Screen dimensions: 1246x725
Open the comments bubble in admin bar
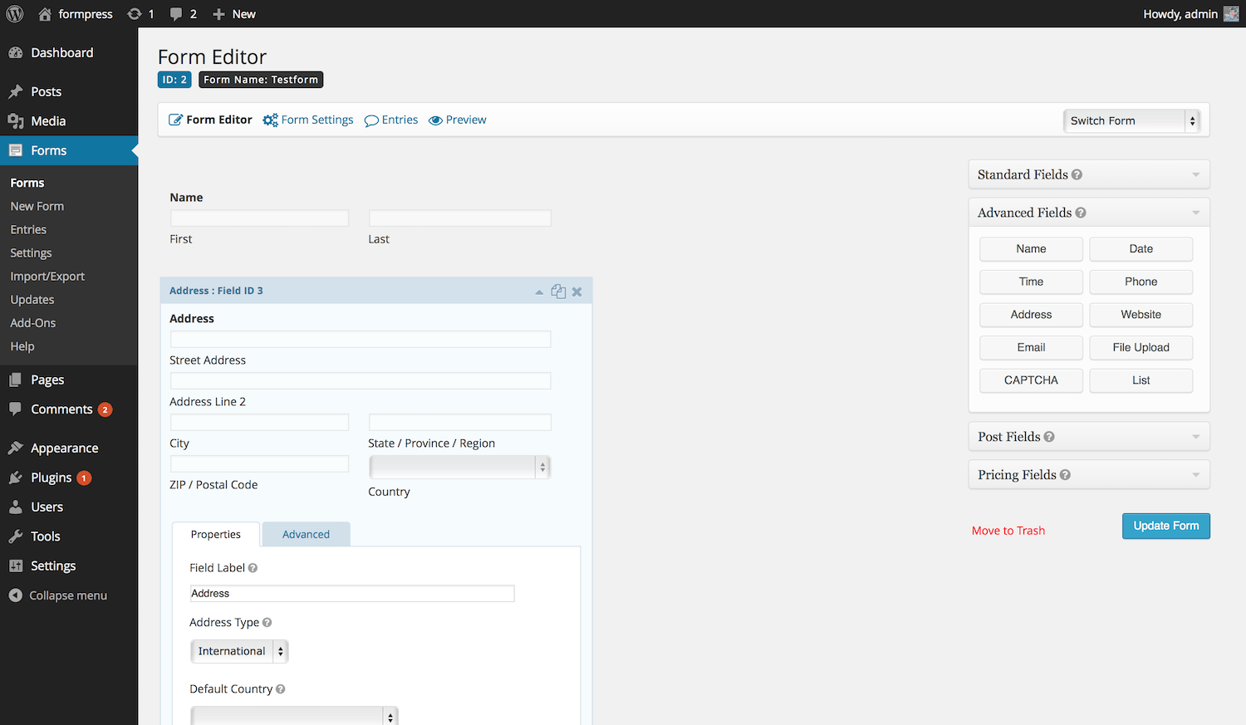click(183, 14)
